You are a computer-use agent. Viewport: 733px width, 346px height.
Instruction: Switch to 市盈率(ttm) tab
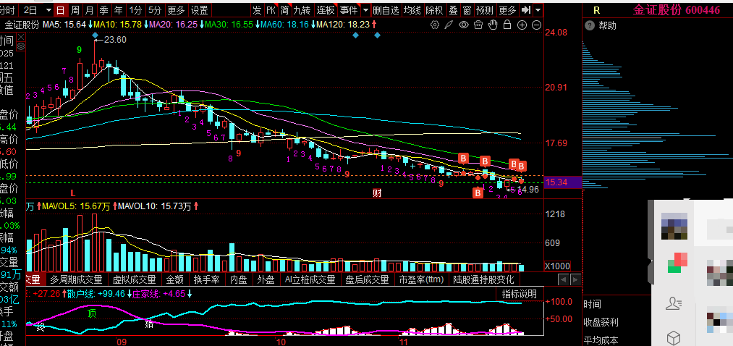point(421,279)
